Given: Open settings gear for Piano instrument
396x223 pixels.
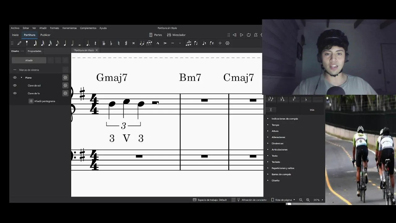Looking at the screenshot, I should 65,78.
